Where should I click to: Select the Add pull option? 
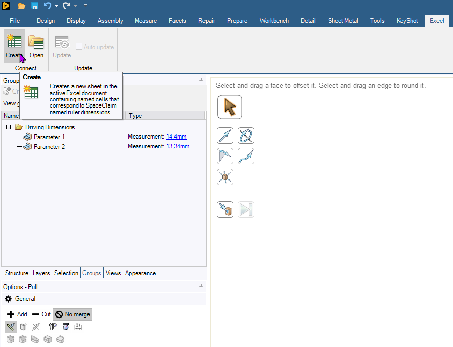point(17,314)
